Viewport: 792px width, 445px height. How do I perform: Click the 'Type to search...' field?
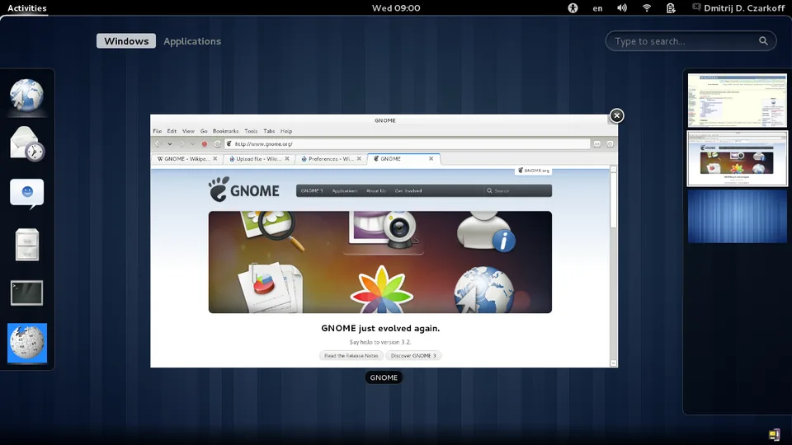pos(685,41)
